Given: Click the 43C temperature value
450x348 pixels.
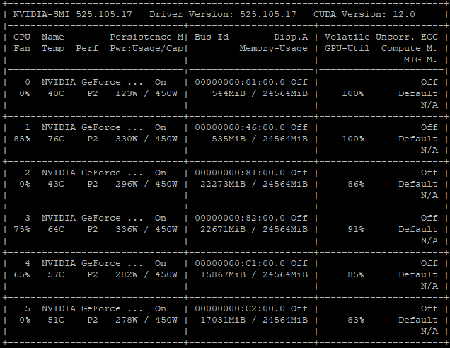Looking at the screenshot, I should click(56, 184).
